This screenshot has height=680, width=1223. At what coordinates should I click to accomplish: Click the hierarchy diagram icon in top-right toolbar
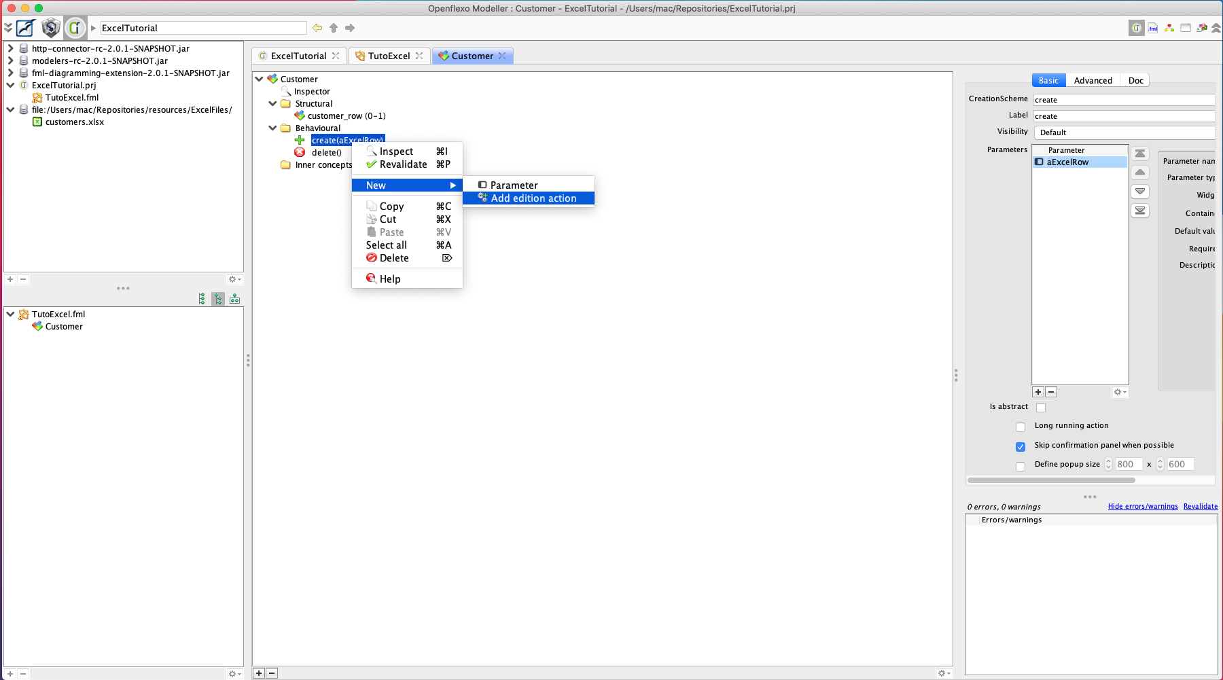[x=1169, y=28]
